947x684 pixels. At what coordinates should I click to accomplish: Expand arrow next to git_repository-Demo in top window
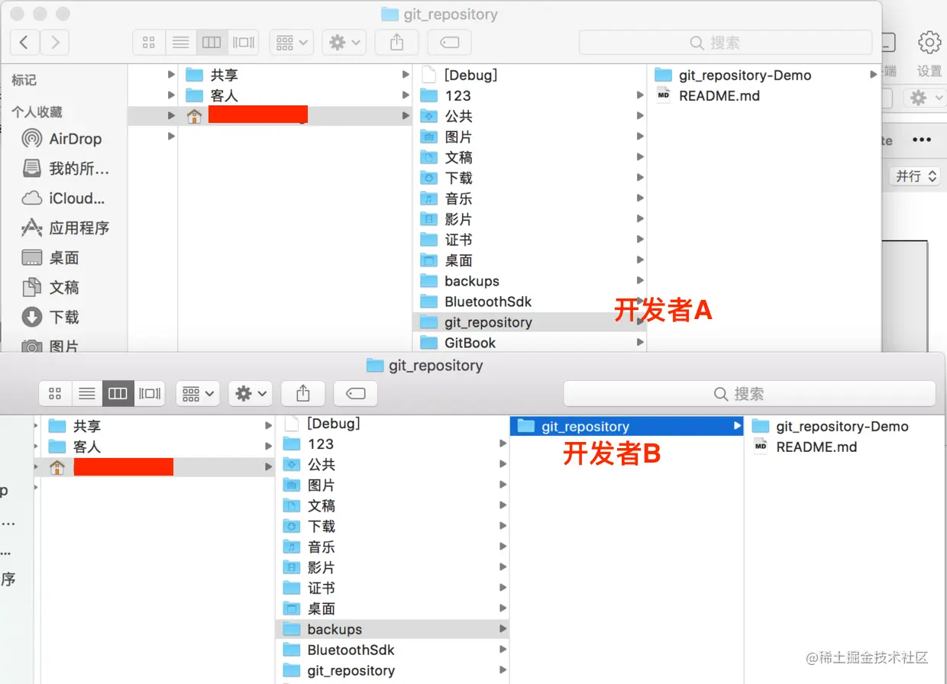[x=873, y=75]
